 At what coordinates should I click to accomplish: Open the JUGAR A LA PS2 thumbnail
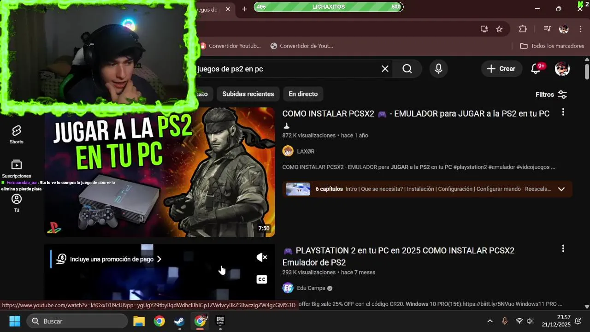point(159,172)
